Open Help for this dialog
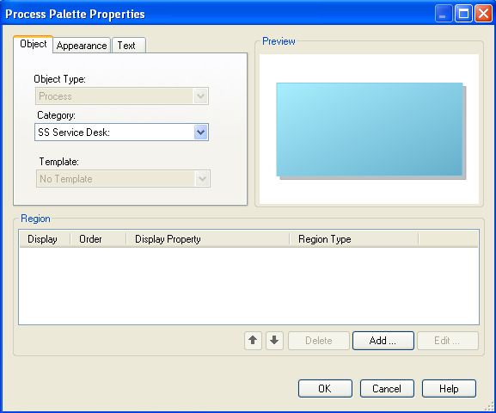This screenshot has width=496, height=413. 449,389
